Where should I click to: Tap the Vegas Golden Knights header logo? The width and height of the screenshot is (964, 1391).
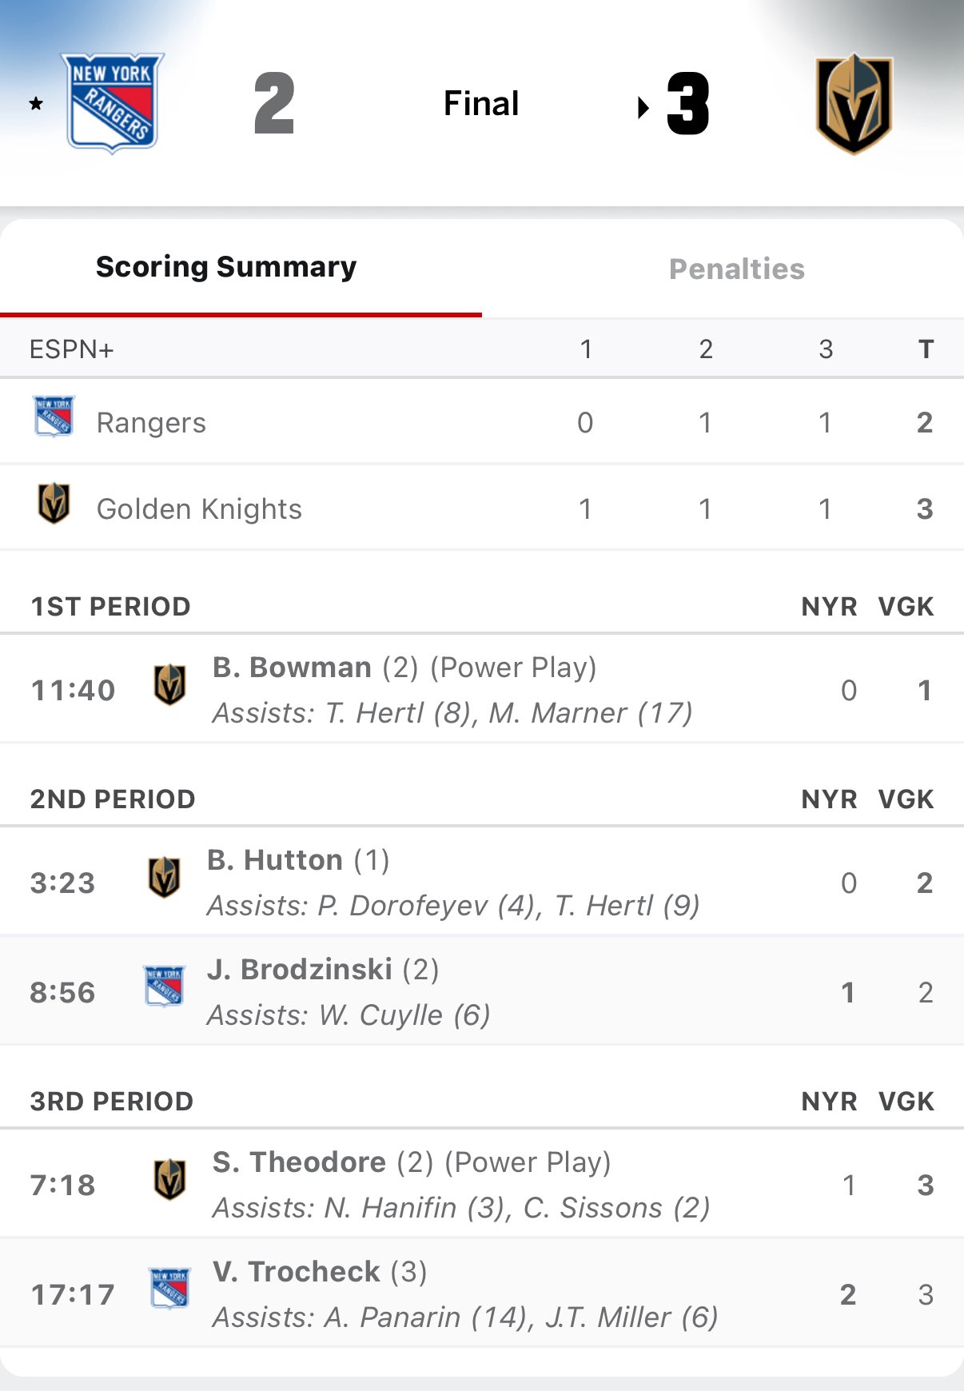854,104
